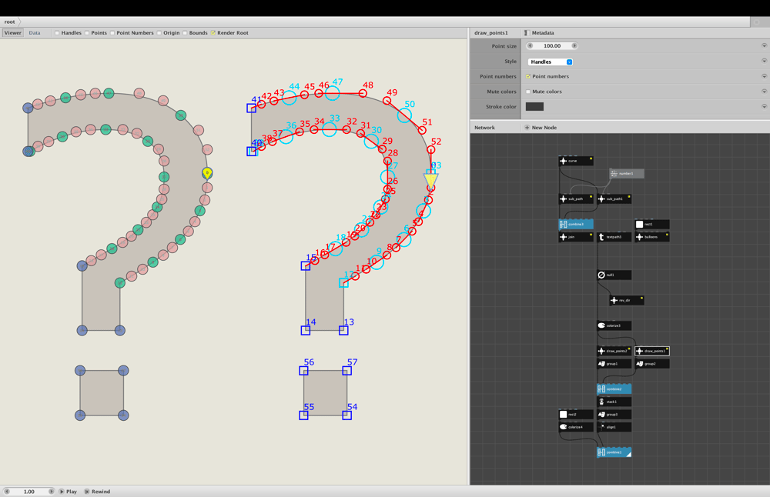The height and width of the screenshot is (497, 770).
Task: Select the join node
Action: [575, 237]
